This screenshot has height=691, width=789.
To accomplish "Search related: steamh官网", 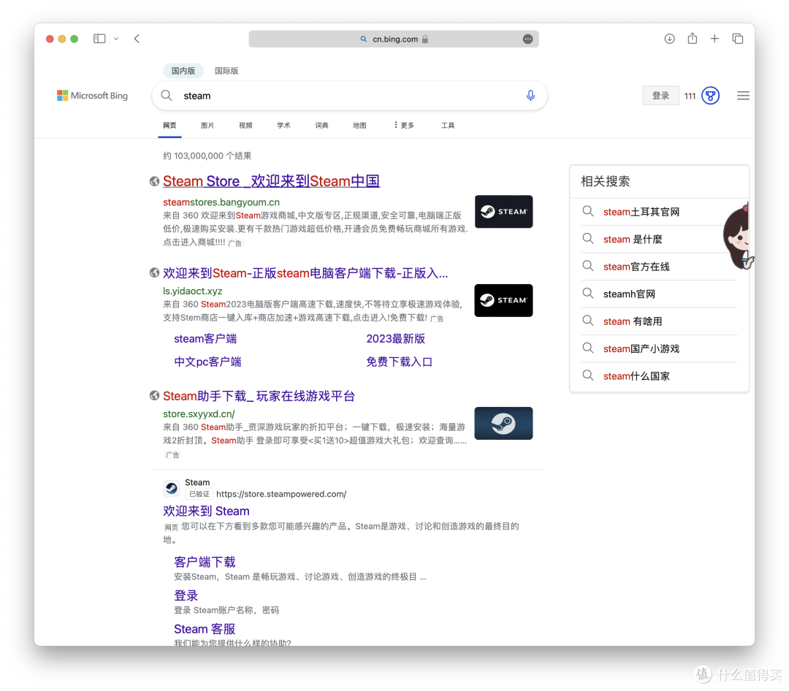I will click(x=630, y=294).
